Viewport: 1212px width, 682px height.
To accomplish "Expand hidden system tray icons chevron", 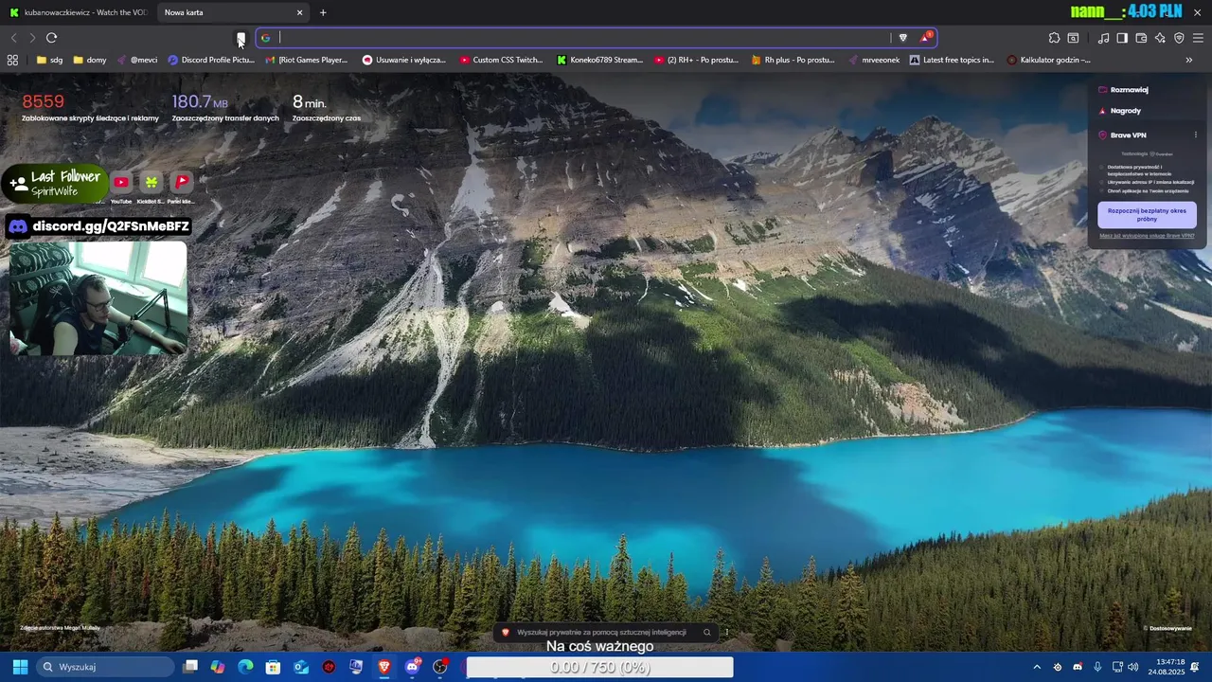I will (1037, 667).
